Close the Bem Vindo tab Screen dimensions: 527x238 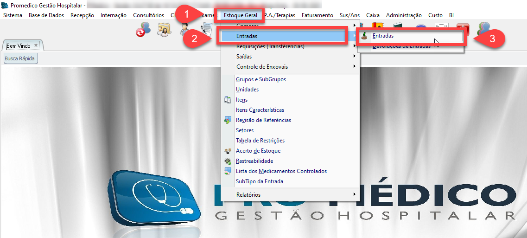pyautogui.click(x=36, y=45)
